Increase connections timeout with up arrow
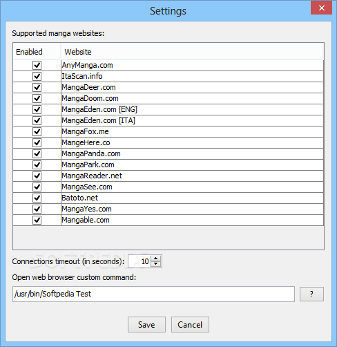Image resolution: width=337 pixels, height=347 pixels. 156,259
